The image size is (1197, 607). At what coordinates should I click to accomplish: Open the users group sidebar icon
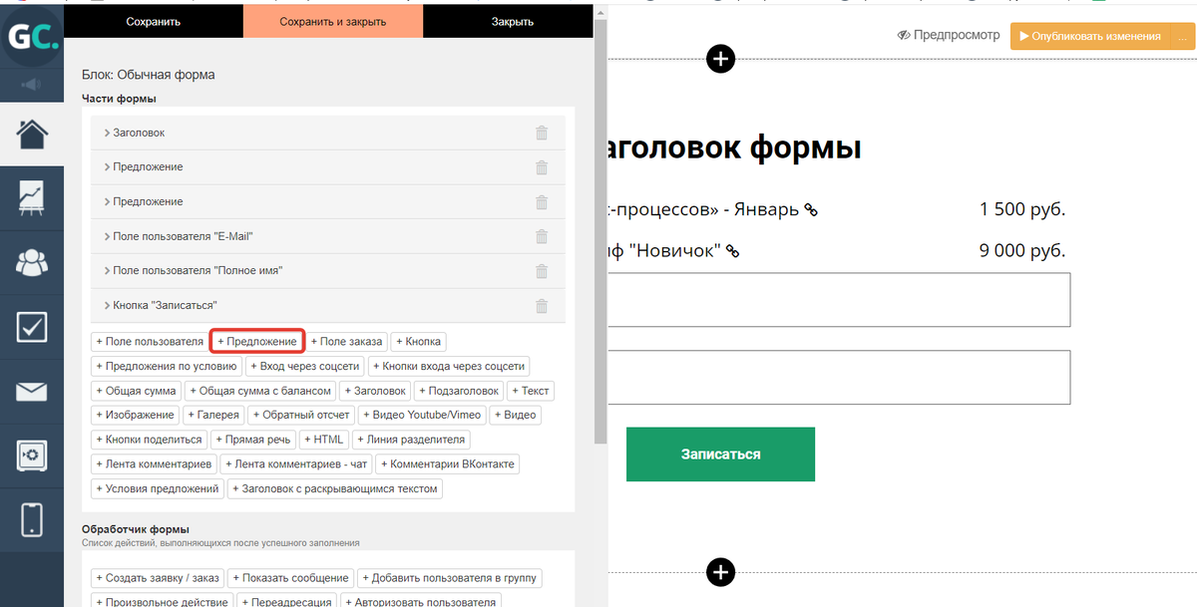click(32, 262)
